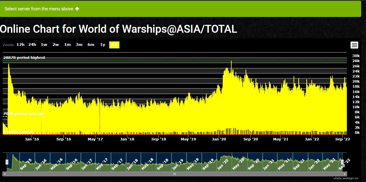The image size is (366, 182).
Task: Choose the 1w zoom range
Action: coord(44,45)
